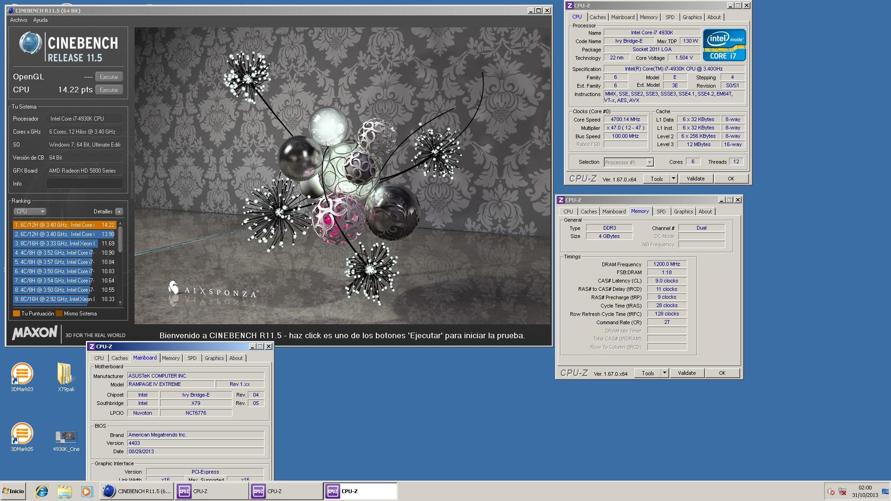Click the ranking scrollbar down arrow
The height and width of the screenshot is (501, 891).
coord(121,302)
